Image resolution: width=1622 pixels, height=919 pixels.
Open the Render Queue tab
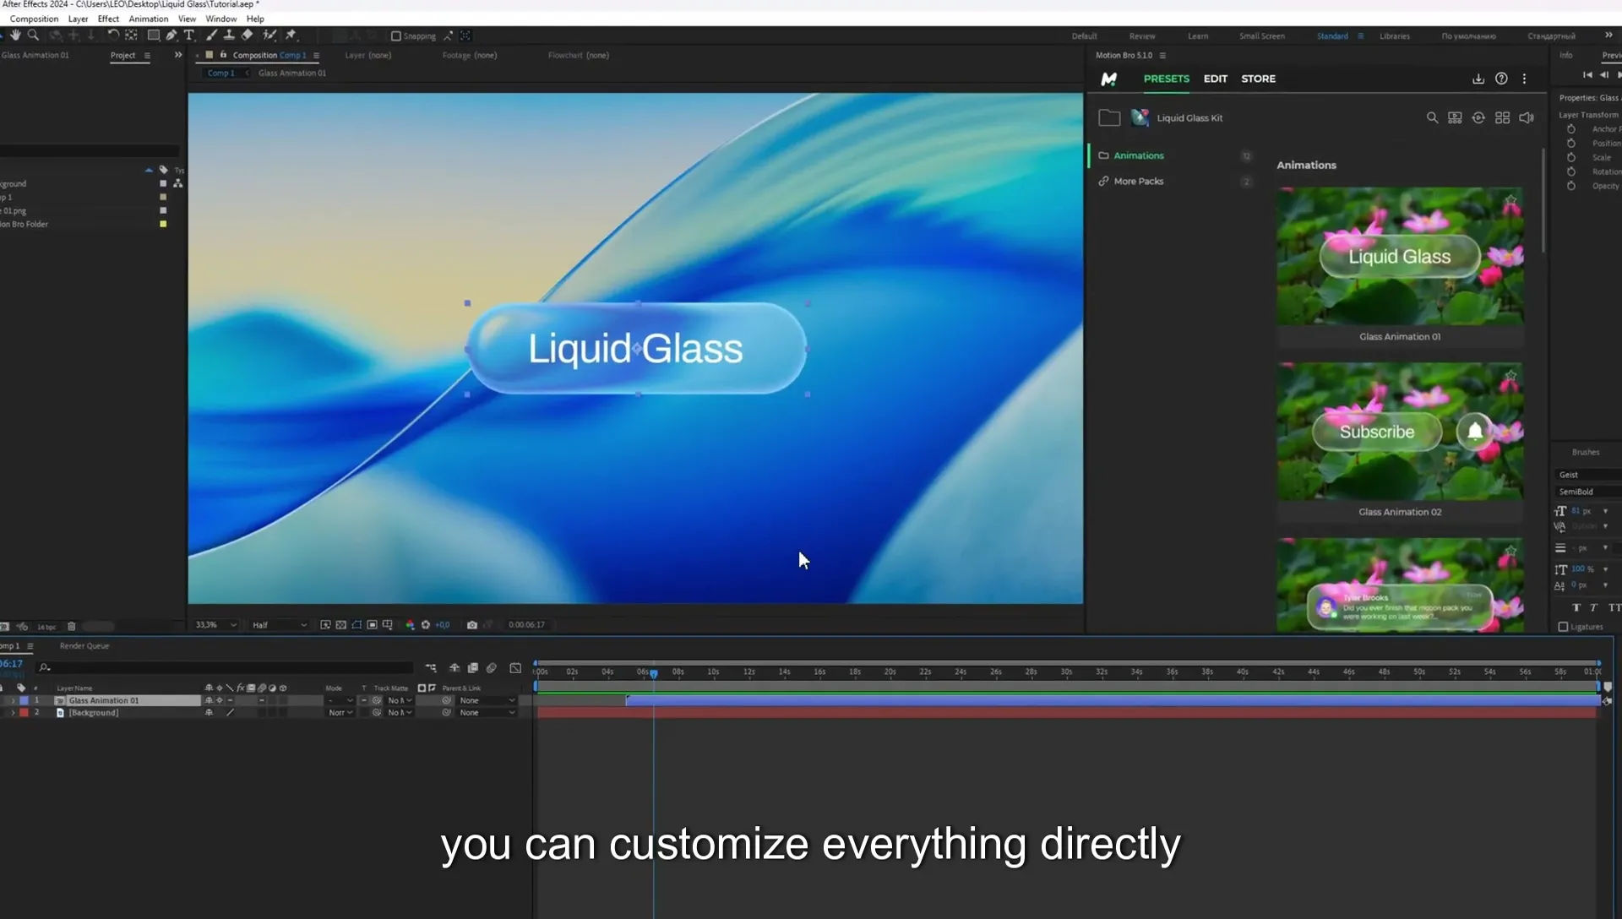click(84, 646)
